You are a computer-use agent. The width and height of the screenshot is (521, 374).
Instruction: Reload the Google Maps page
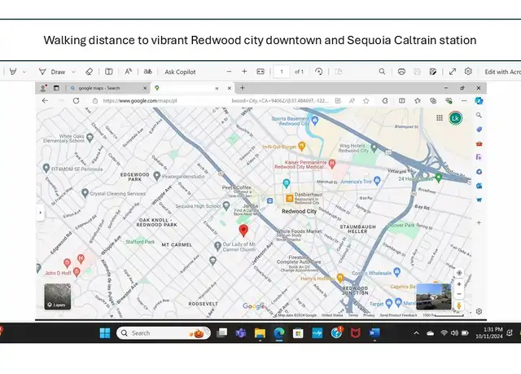pyautogui.click(x=76, y=100)
